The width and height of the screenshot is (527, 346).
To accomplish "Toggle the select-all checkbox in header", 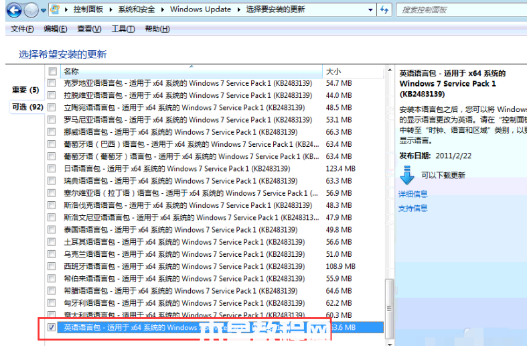I will [x=52, y=71].
